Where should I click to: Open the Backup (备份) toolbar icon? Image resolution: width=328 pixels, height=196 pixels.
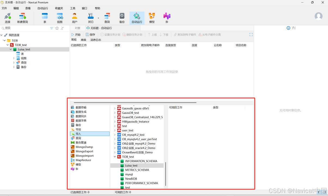pyautogui.click(x=122, y=18)
